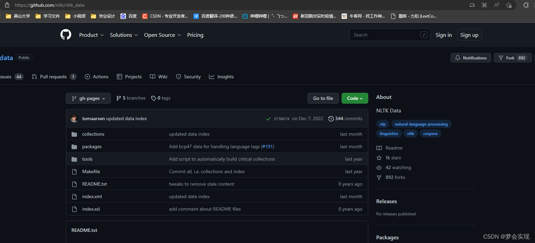Click the Fork 892 button

(513, 58)
